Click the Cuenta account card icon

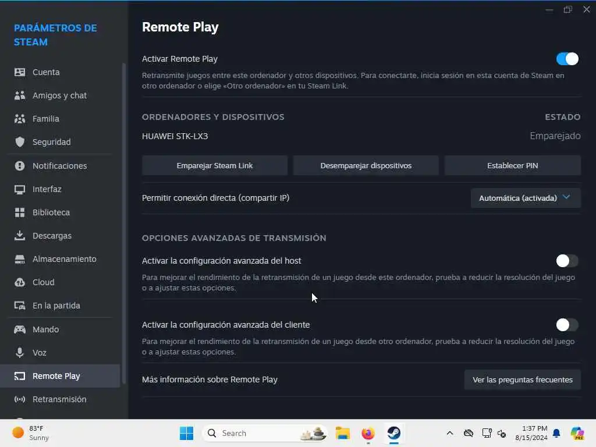point(20,72)
